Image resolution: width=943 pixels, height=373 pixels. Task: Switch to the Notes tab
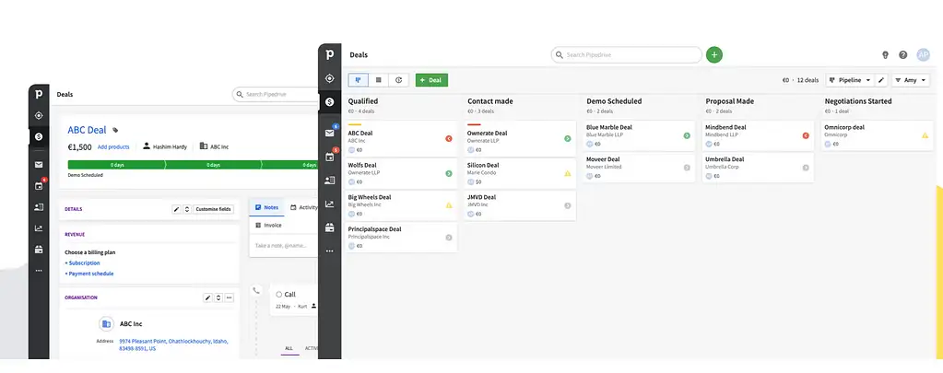[x=266, y=207]
